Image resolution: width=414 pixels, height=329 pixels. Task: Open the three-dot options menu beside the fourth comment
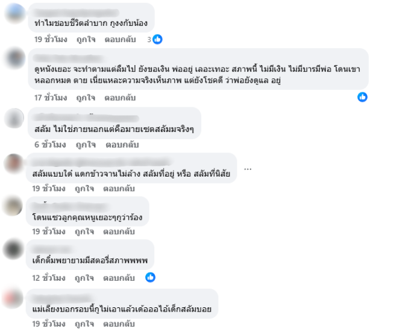tap(248, 169)
